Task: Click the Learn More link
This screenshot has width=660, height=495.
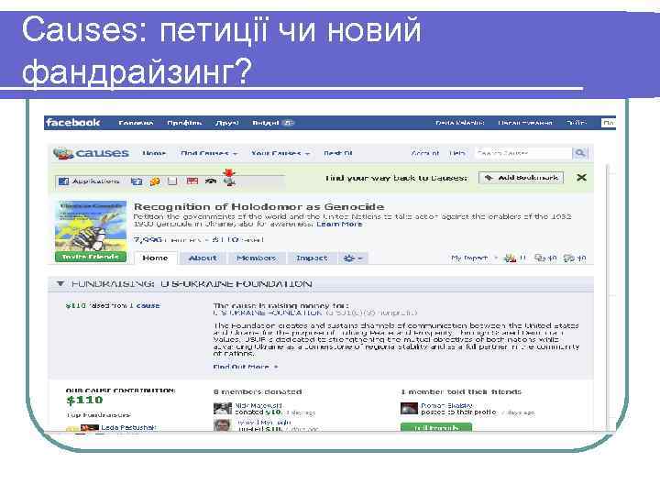Action: coord(339,224)
